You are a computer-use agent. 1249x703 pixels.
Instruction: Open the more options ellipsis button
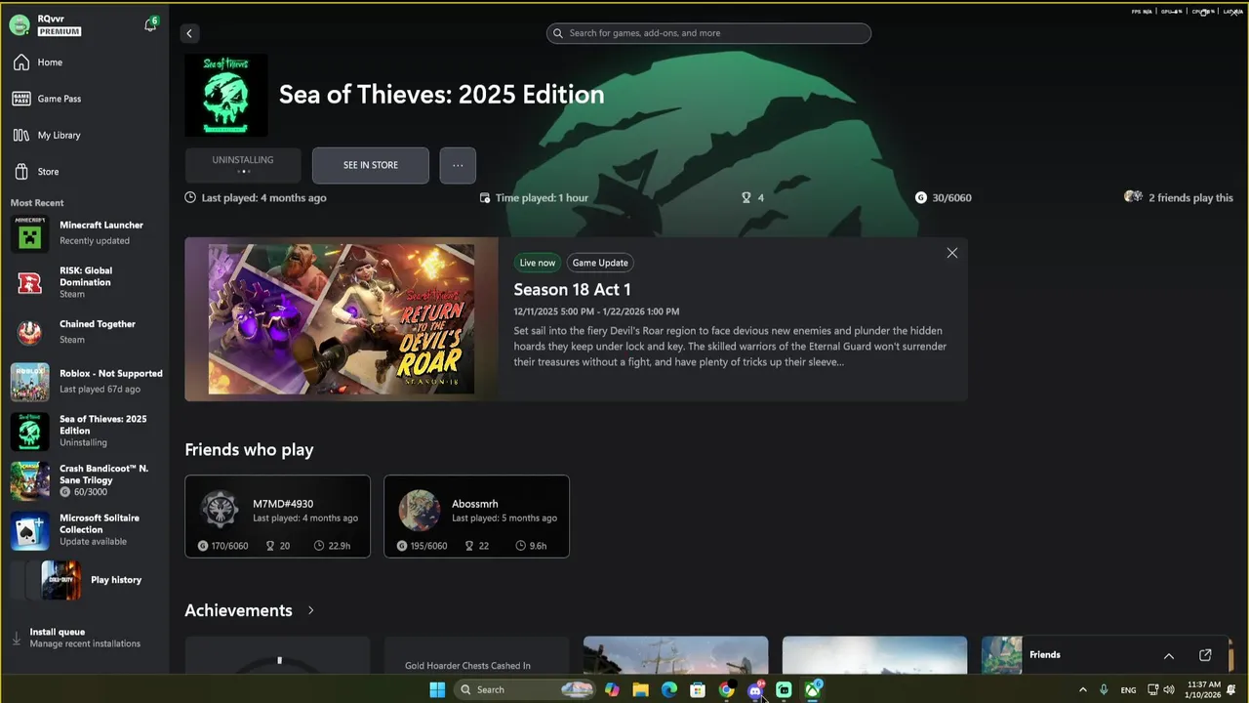pyautogui.click(x=458, y=165)
